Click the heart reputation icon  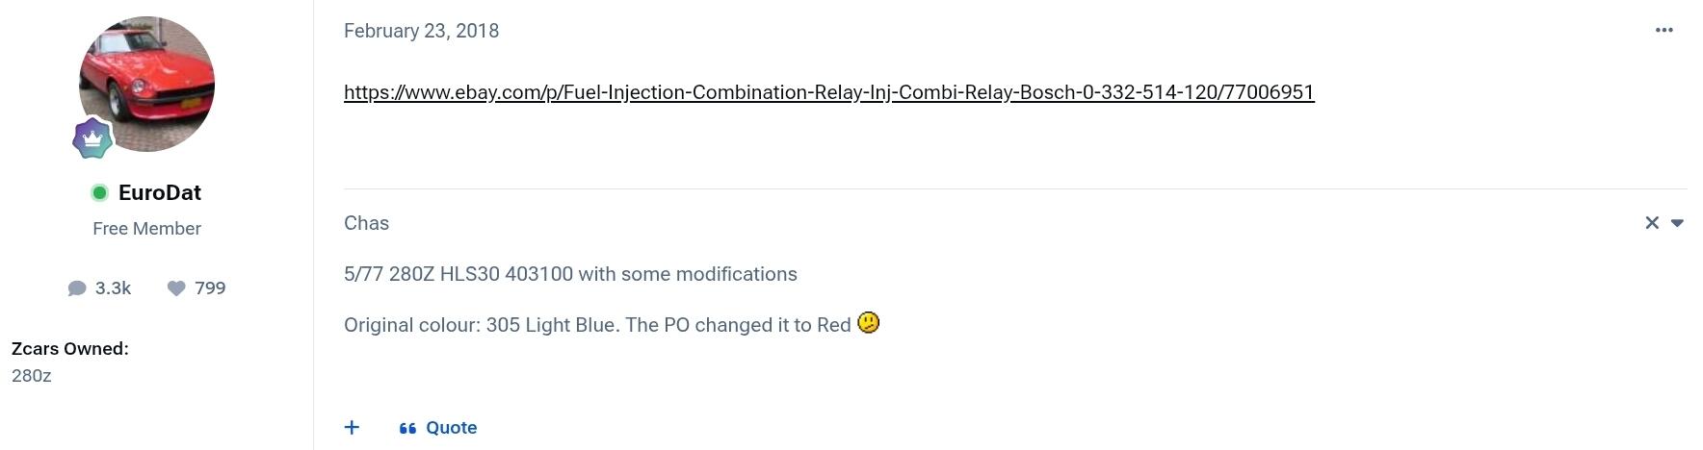[x=176, y=288]
